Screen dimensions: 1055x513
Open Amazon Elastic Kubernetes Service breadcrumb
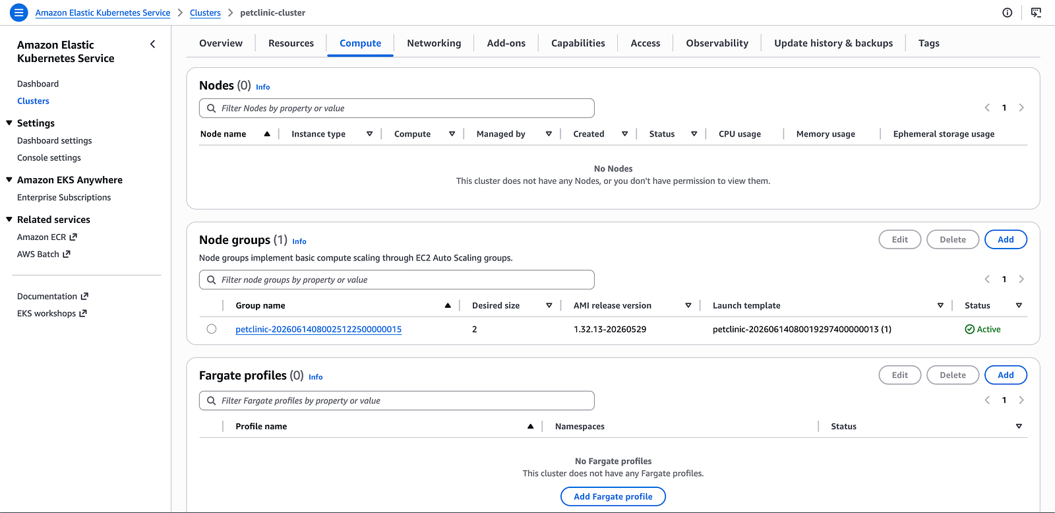103,13
